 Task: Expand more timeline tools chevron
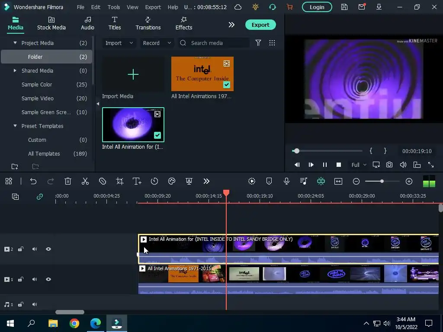(x=206, y=181)
